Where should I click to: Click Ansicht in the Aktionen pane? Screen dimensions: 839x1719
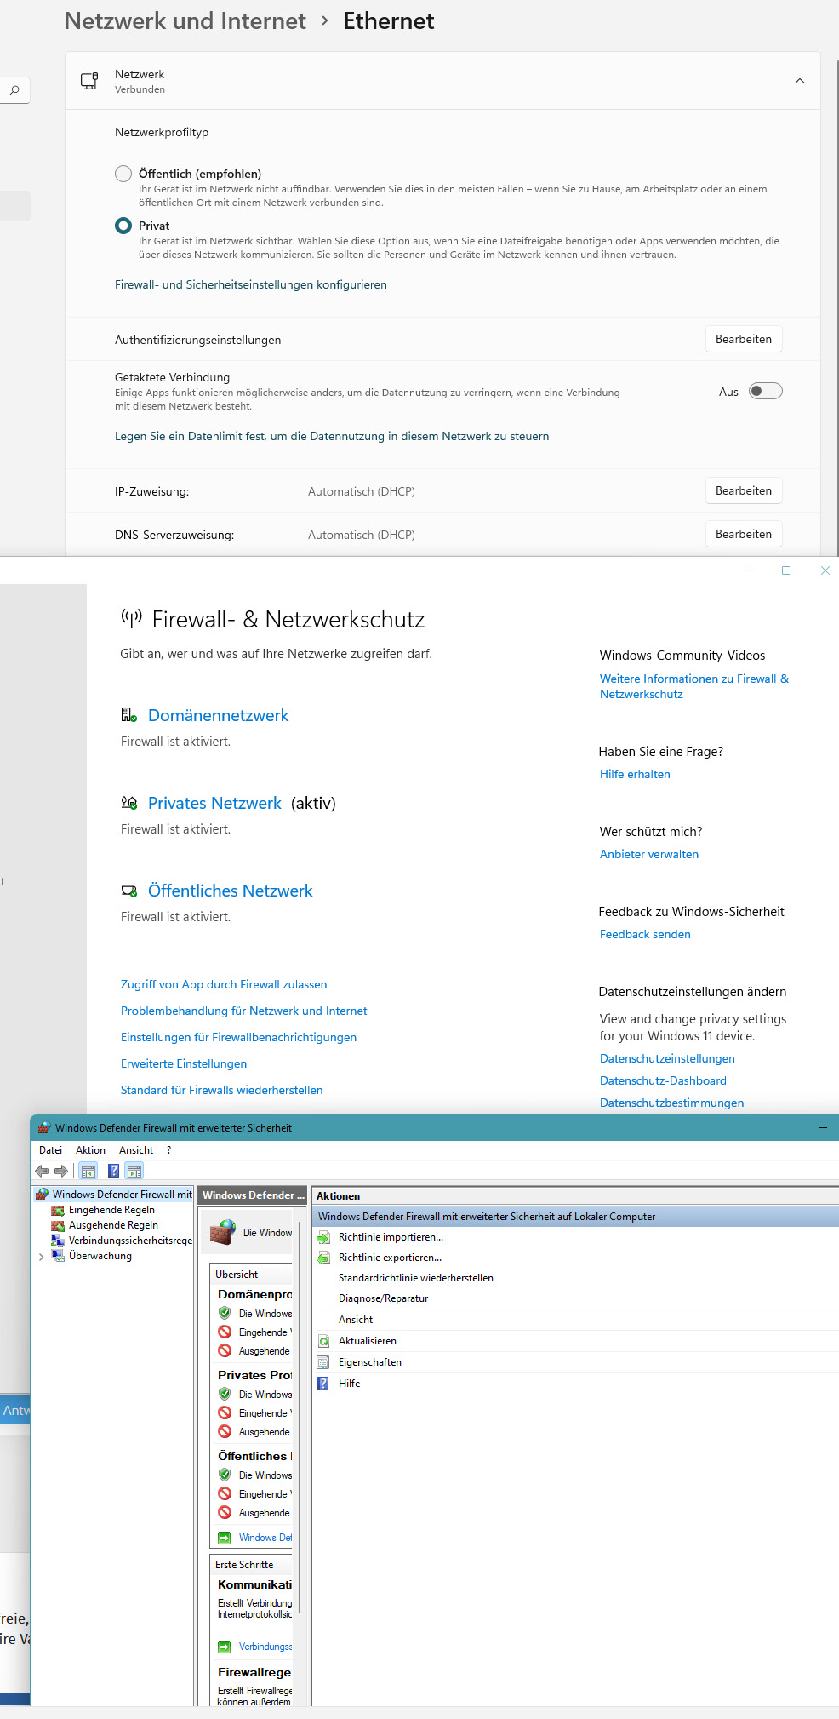(356, 1320)
